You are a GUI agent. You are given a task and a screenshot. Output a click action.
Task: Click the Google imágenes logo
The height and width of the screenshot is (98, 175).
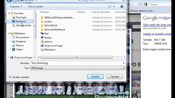click(157, 18)
